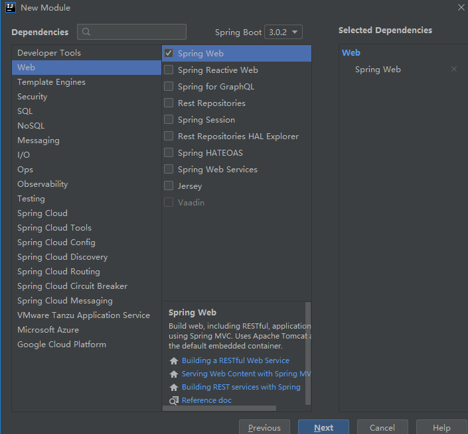
Task: Open the Testing category
Action: [x=86, y=199]
